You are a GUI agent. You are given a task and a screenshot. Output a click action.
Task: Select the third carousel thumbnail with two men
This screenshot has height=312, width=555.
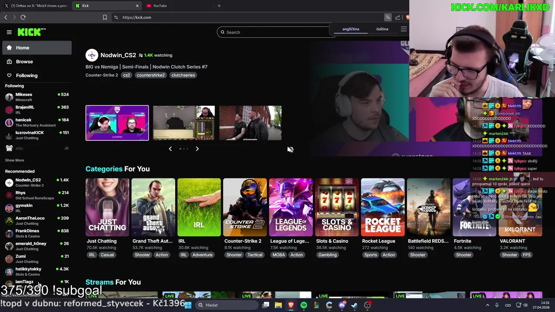pos(250,123)
